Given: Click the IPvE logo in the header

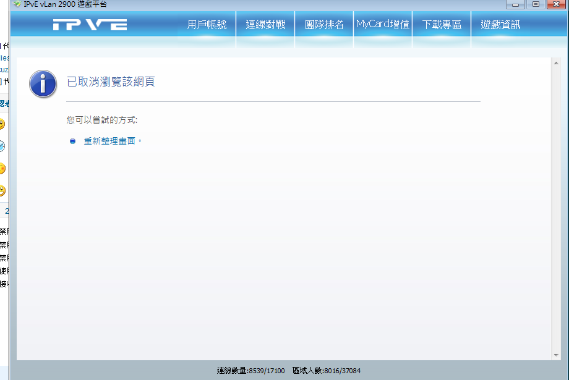Looking at the screenshot, I should pos(90,25).
